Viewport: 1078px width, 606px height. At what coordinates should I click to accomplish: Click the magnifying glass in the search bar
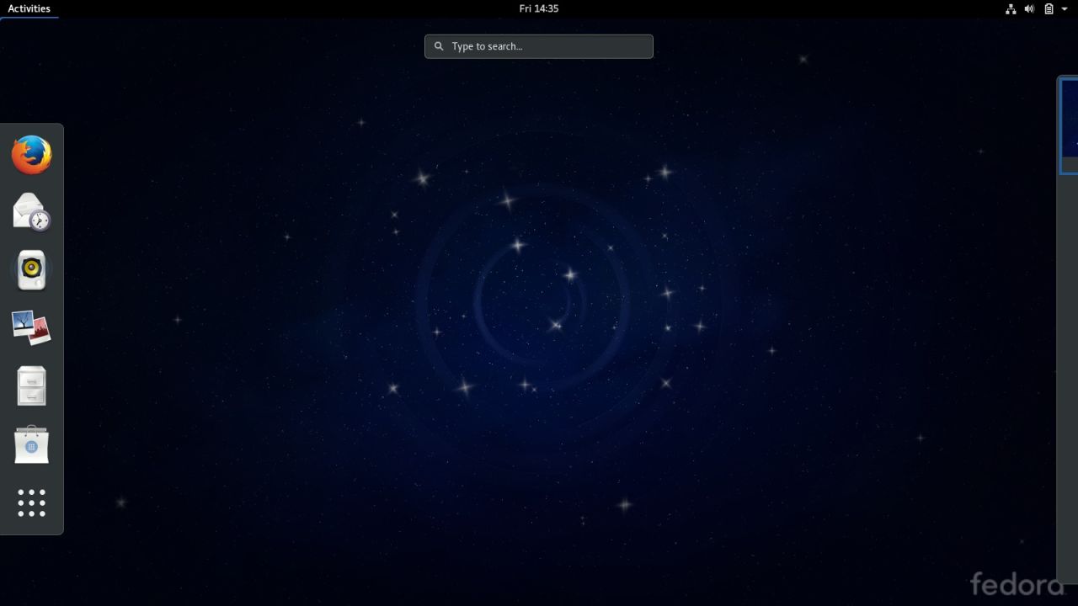pyautogui.click(x=439, y=46)
